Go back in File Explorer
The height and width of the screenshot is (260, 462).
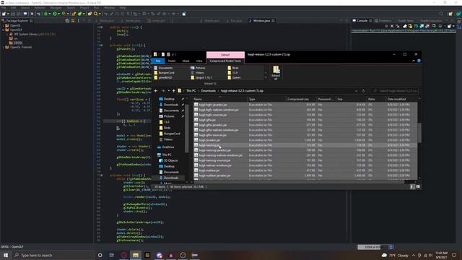(156, 91)
